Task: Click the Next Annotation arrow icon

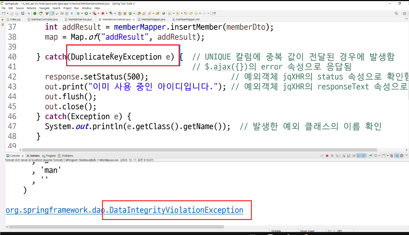Action: pyautogui.click(x=169, y=13)
